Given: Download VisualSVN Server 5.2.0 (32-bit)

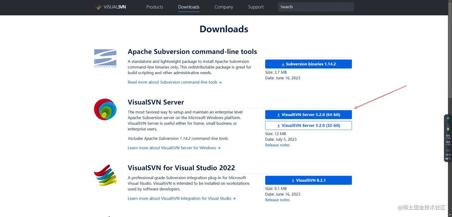Looking at the screenshot, I should (x=309, y=126).
